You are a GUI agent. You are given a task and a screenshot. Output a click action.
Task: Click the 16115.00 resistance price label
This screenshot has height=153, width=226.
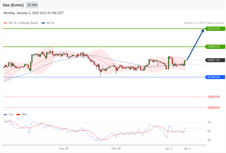click(x=215, y=28)
